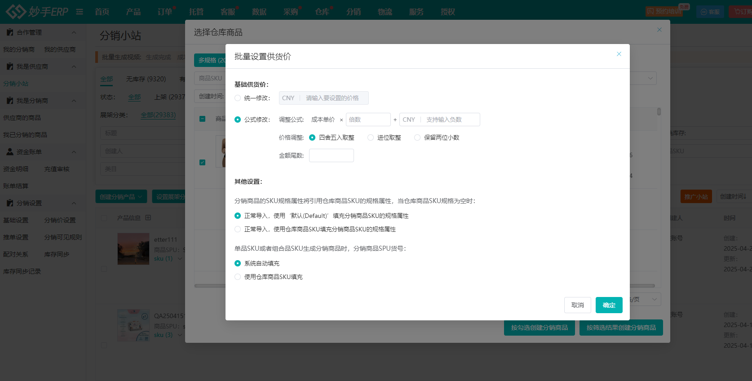The height and width of the screenshot is (381, 752).
Task: Click the 妙手ERP logo
Action: pyautogui.click(x=36, y=11)
